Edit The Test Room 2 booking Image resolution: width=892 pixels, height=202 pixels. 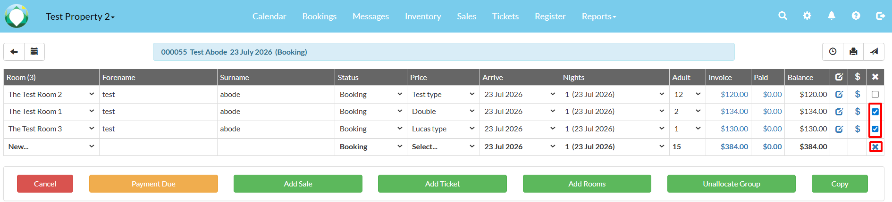tap(839, 94)
